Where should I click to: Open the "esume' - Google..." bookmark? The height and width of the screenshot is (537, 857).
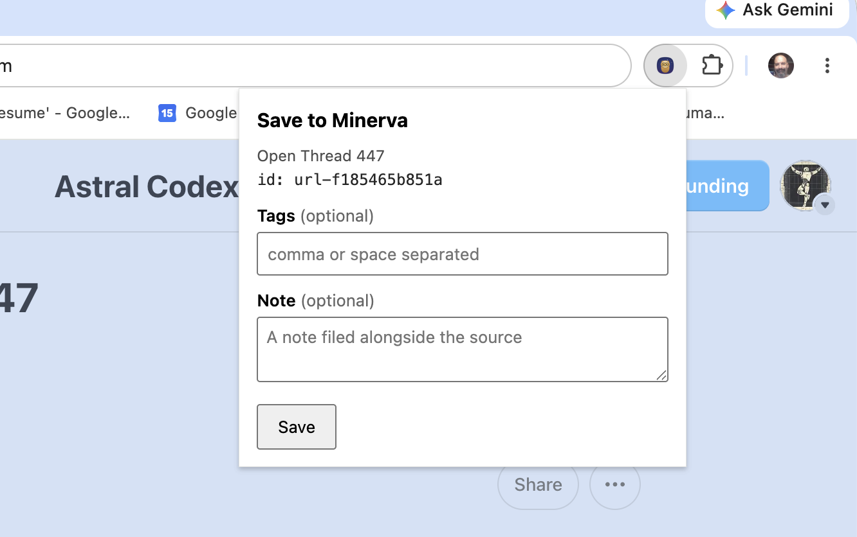(x=64, y=113)
